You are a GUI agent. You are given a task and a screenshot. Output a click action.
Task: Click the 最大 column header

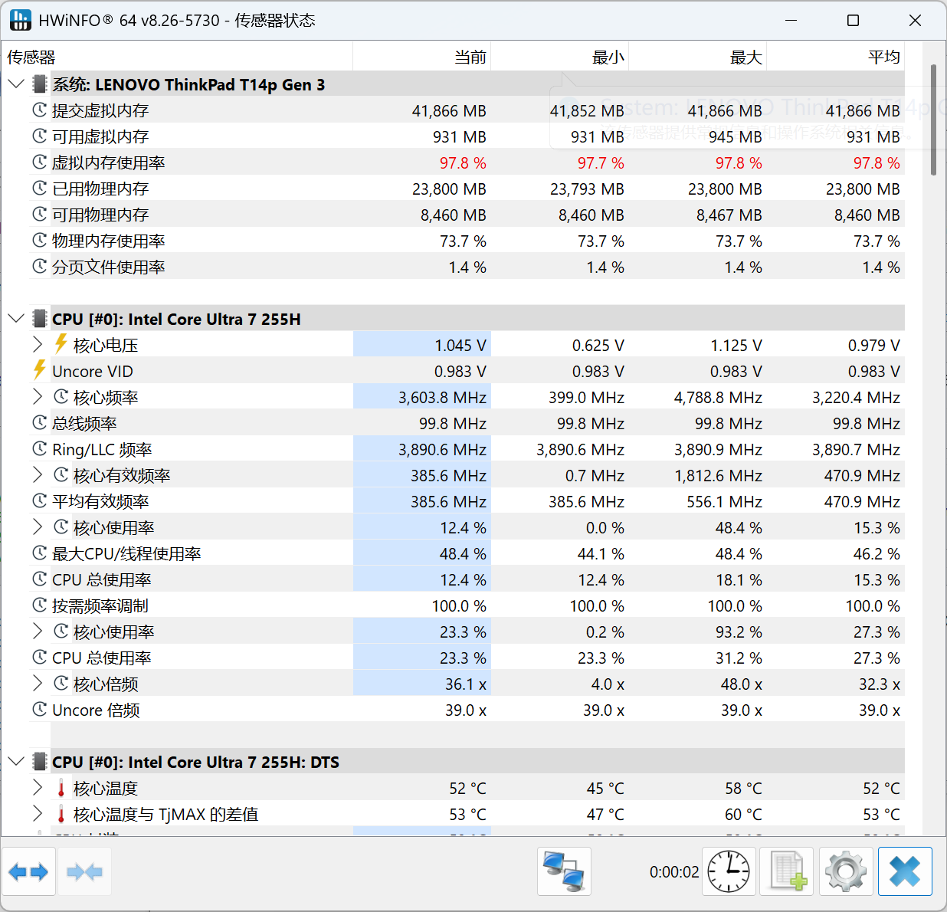tap(698, 57)
